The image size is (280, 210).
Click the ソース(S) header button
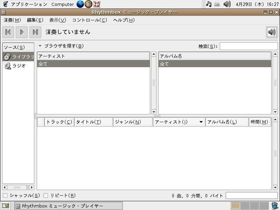pyautogui.click(x=18, y=47)
